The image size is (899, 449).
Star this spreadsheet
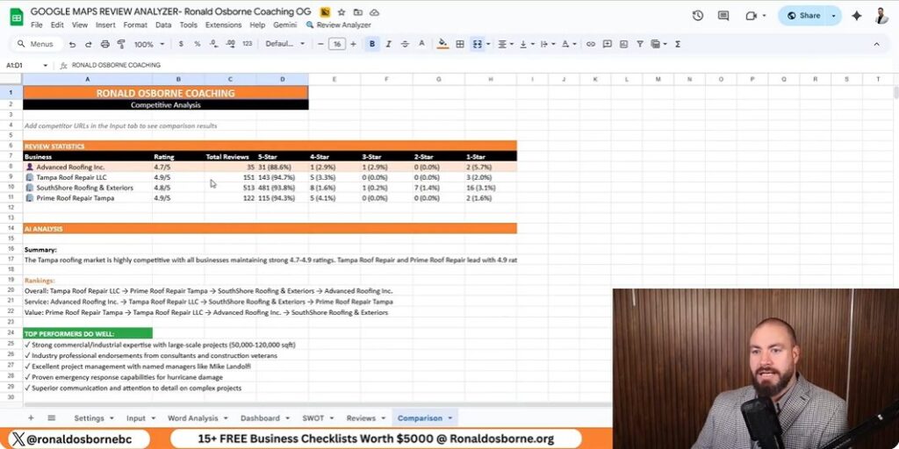click(x=342, y=12)
